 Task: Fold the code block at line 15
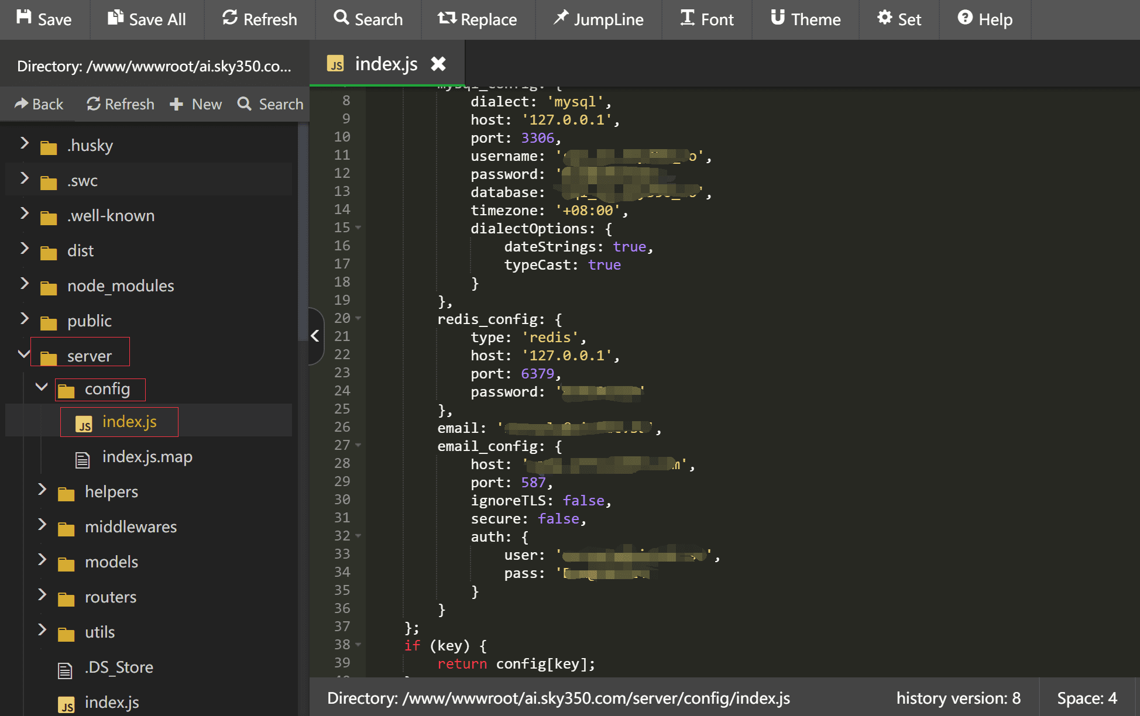pyautogui.click(x=358, y=228)
